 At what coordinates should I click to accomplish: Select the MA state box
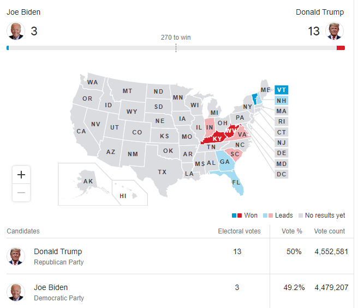point(281,111)
